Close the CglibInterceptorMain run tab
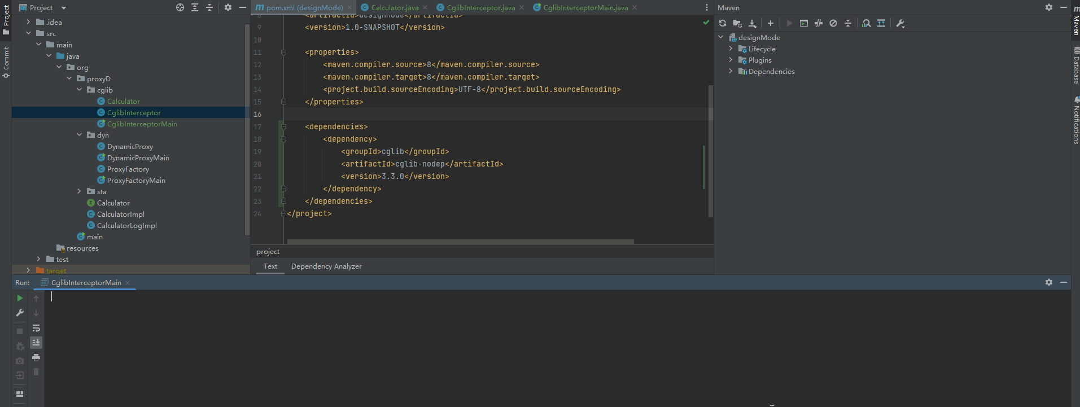Image resolution: width=1080 pixels, height=407 pixels. (x=128, y=283)
